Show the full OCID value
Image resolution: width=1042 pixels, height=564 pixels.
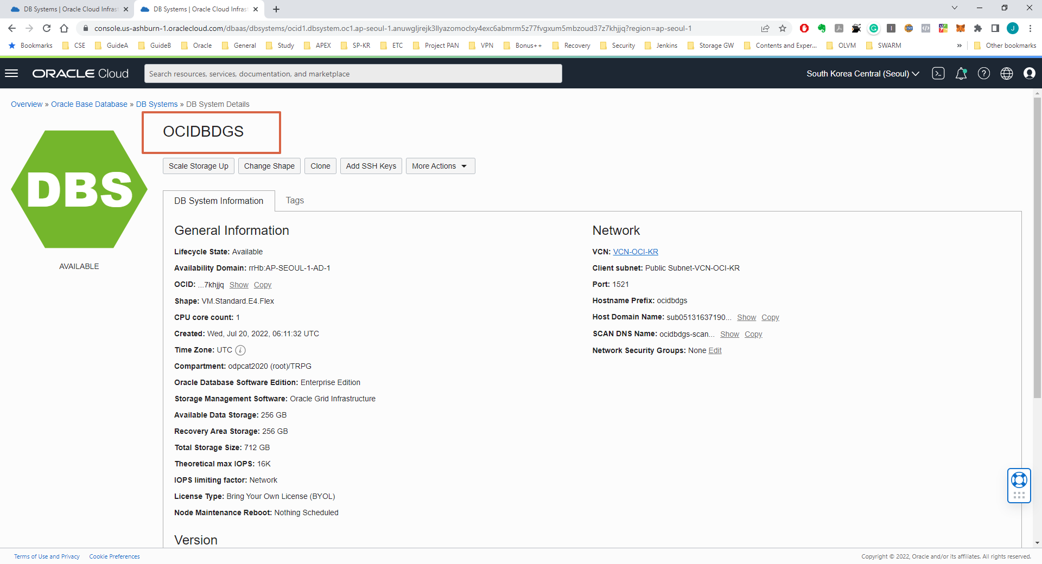coord(239,285)
